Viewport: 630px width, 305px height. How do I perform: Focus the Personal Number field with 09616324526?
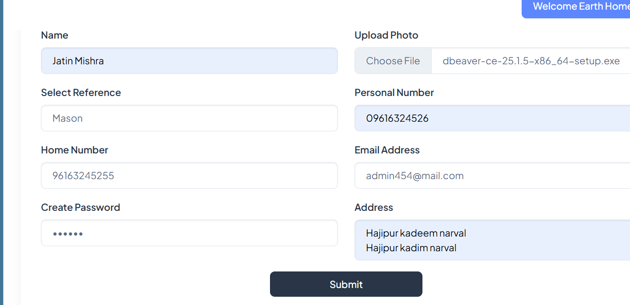492,118
